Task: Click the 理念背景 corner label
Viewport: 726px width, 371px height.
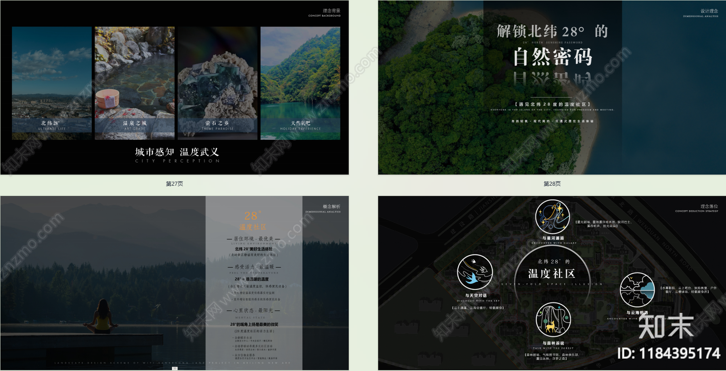Action: coord(331,10)
